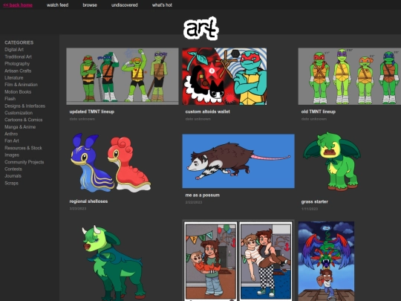
Task: Click 'custom altoids wallet' title text
Action: pyautogui.click(x=208, y=111)
